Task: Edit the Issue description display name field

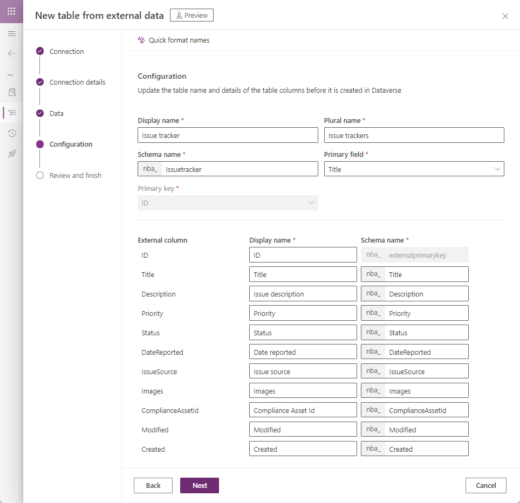Action: point(303,294)
